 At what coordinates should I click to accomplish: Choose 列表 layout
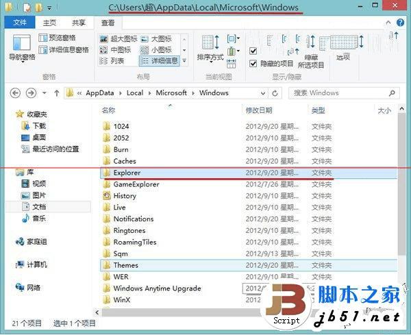pyautogui.click(x=112, y=61)
